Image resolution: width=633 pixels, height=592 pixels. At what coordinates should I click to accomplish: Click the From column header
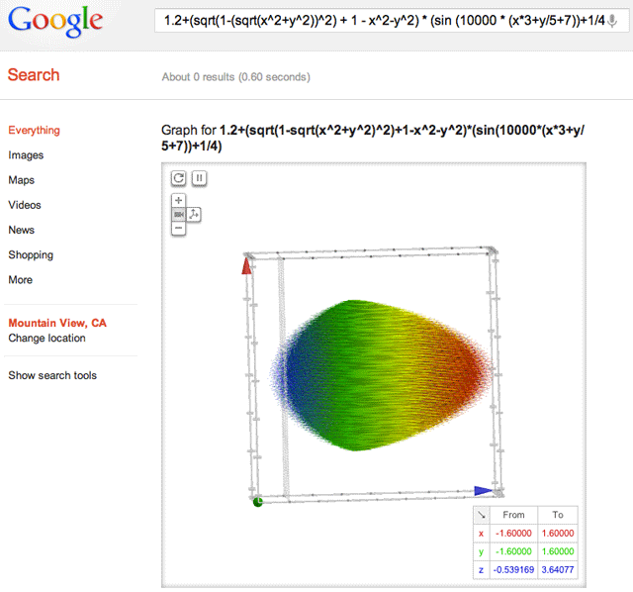[x=513, y=515]
